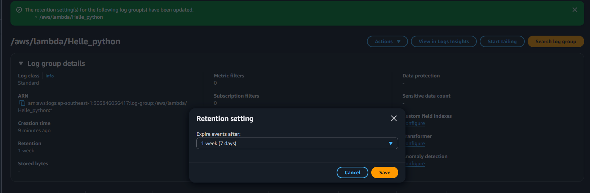590x193 pixels.
Task: Click the ARN text of the log group
Action: (x=107, y=103)
